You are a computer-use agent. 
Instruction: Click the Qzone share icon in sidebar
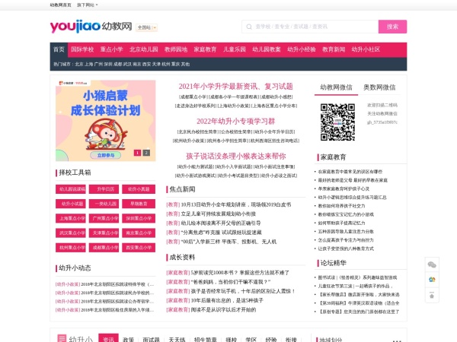pyautogui.click(x=433, y=280)
